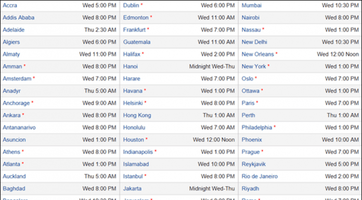
Task: Open the Guatemala time page
Action: [137, 42]
